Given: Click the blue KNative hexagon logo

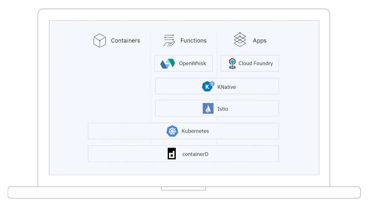Looking at the screenshot, I should click(x=208, y=86).
